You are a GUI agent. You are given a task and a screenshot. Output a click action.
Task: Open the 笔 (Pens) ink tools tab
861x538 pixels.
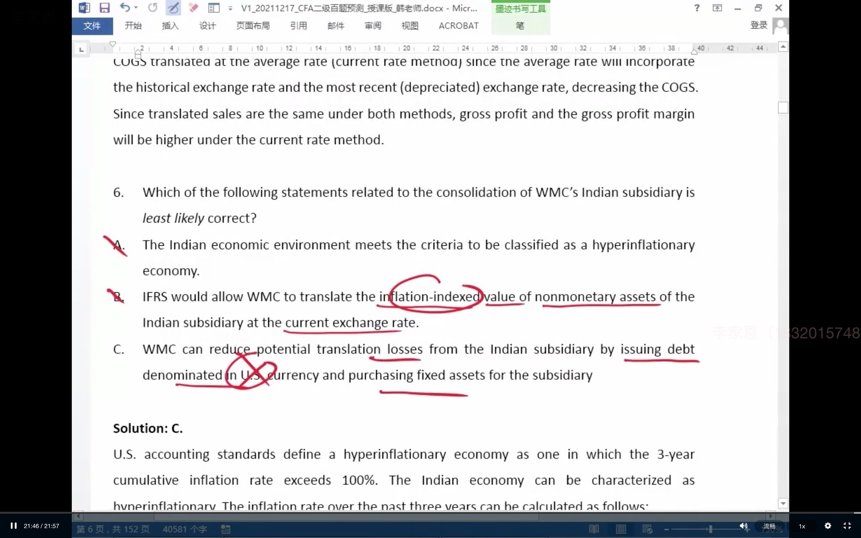[520, 26]
